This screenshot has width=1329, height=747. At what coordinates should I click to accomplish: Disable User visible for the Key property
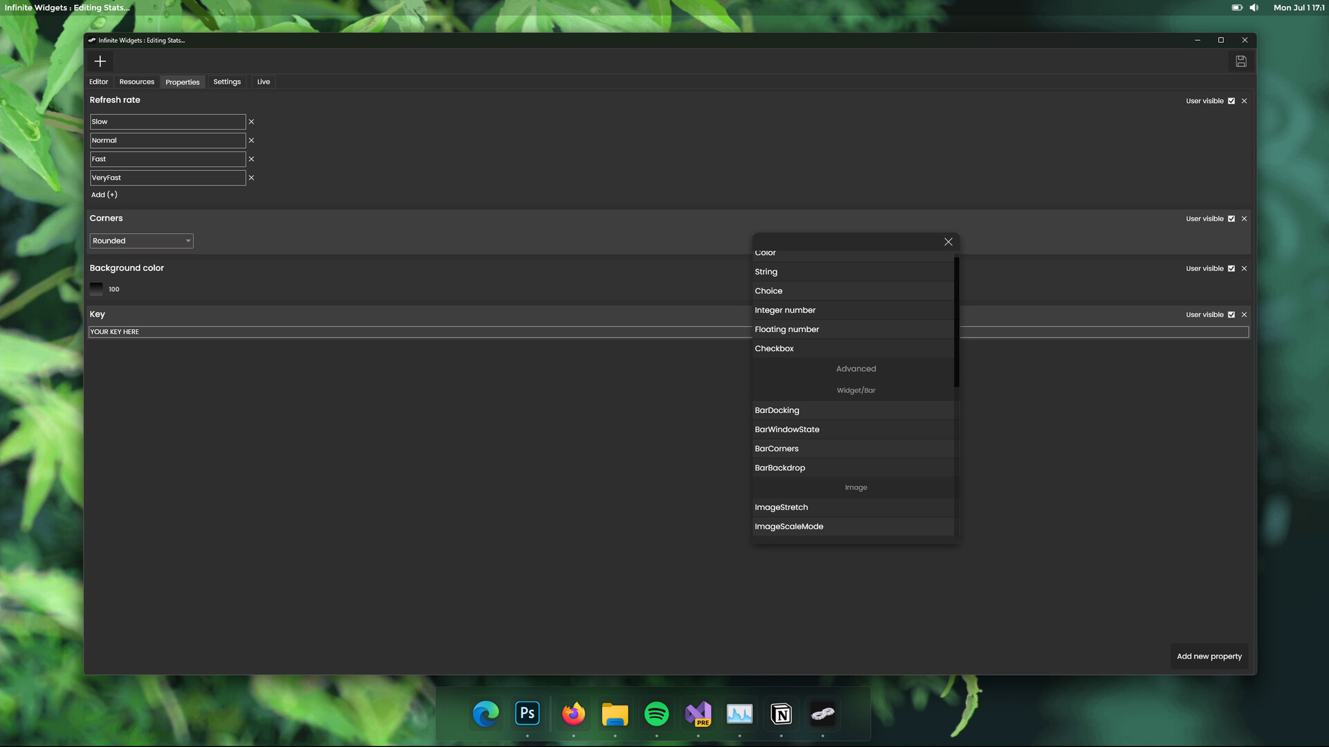[x=1231, y=314]
